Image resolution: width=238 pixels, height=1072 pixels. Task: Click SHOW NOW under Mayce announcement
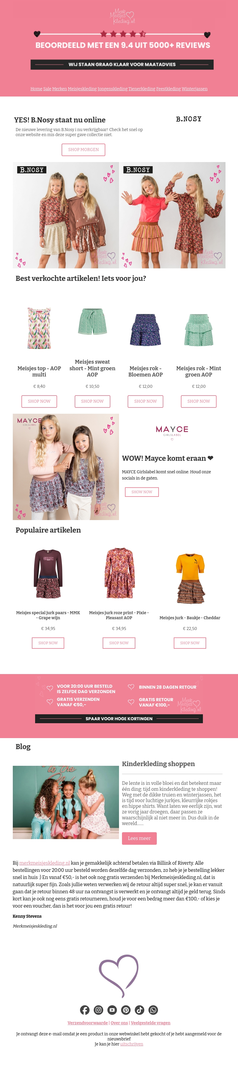(x=142, y=492)
